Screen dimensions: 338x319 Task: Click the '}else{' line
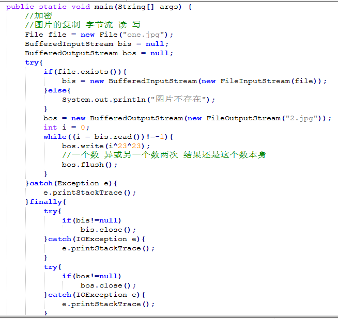(57, 90)
